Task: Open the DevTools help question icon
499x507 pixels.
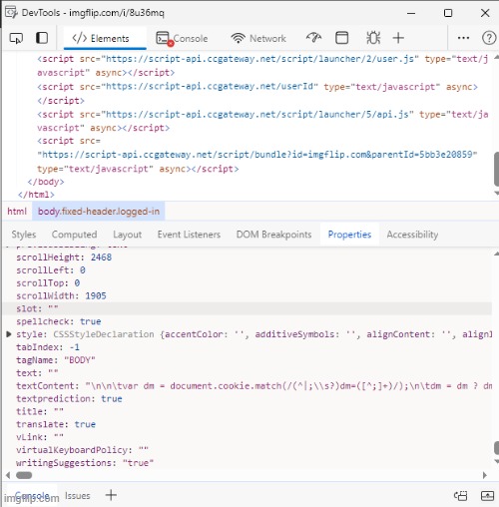Action: point(489,38)
